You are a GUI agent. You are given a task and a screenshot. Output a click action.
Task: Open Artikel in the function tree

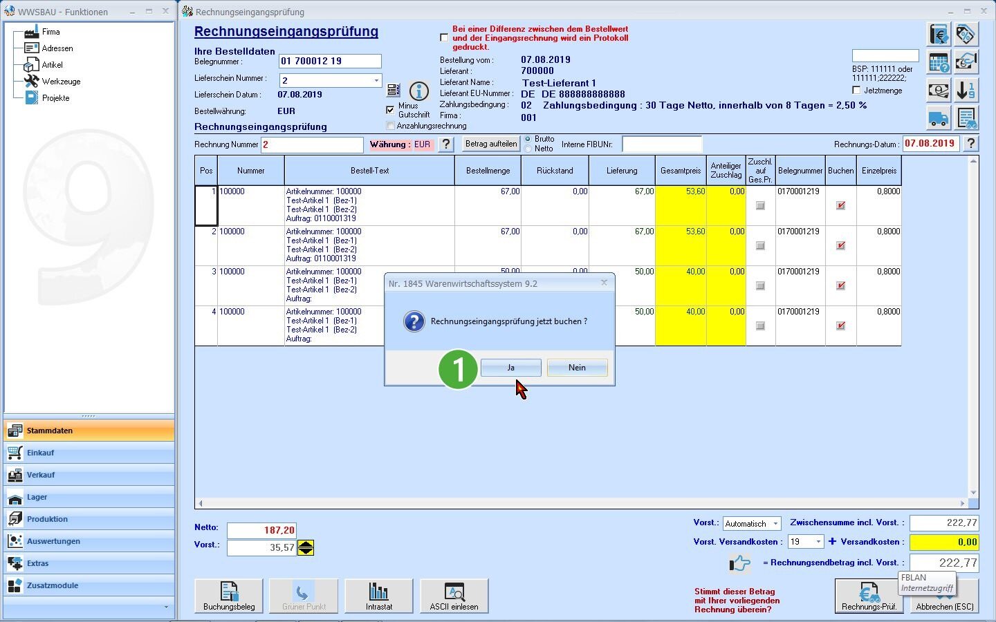(x=52, y=65)
